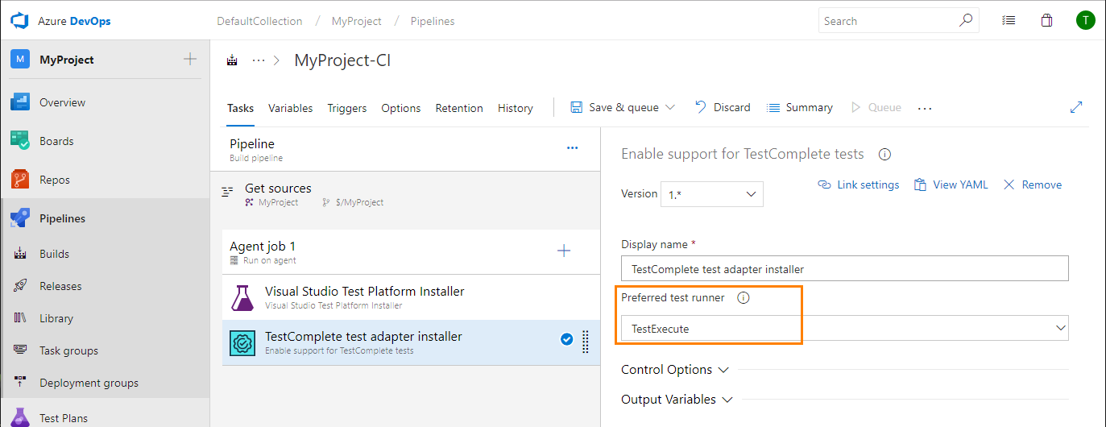
Task: Expand the Control Options section
Action: pyautogui.click(x=674, y=370)
